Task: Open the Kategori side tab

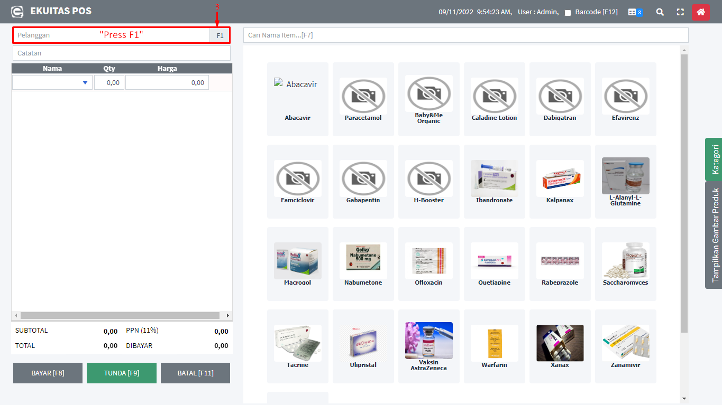Action: (x=714, y=159)
